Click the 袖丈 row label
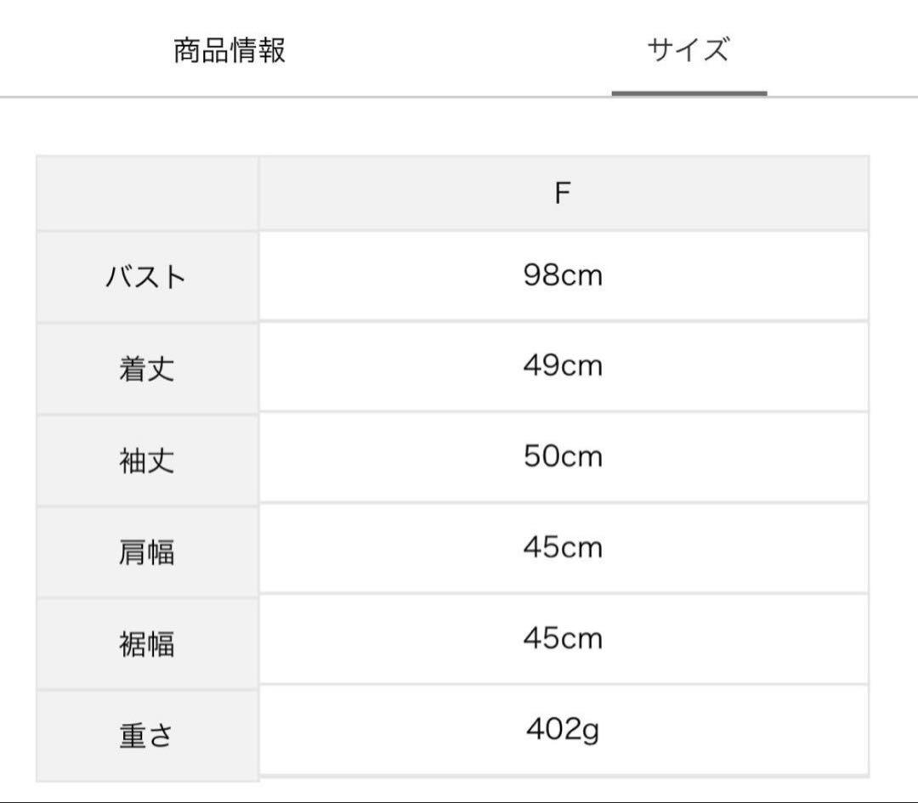 147,461
